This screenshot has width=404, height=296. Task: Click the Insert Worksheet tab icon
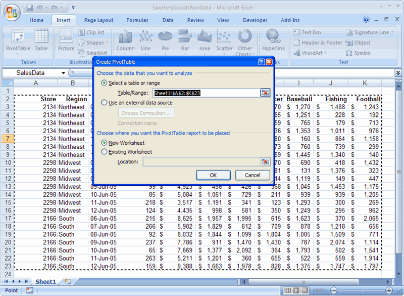(x=68, y=281)
